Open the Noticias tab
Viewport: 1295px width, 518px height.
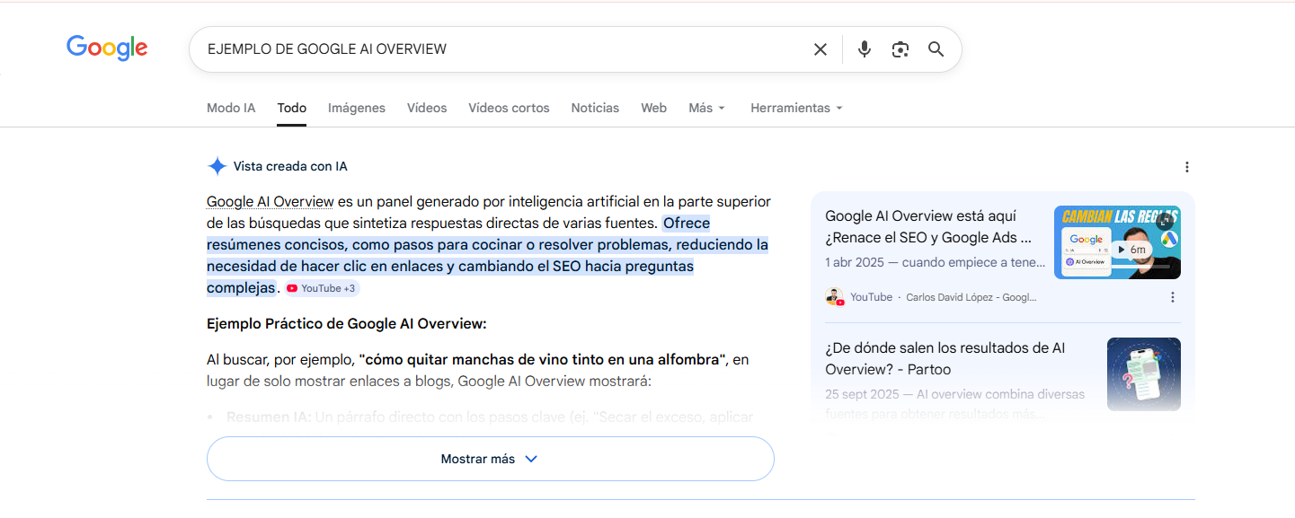tap(595, 108)
